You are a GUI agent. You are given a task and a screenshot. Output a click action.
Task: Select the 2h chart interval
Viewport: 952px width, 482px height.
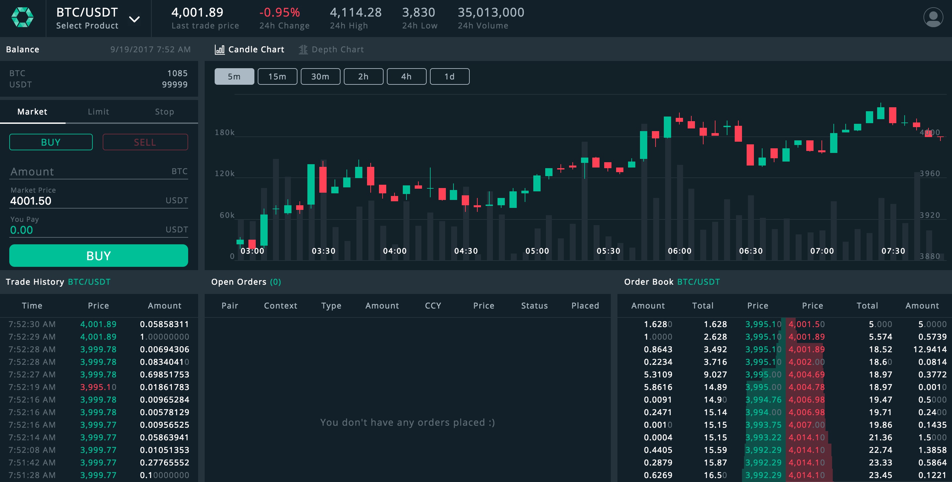click(363, 76)
